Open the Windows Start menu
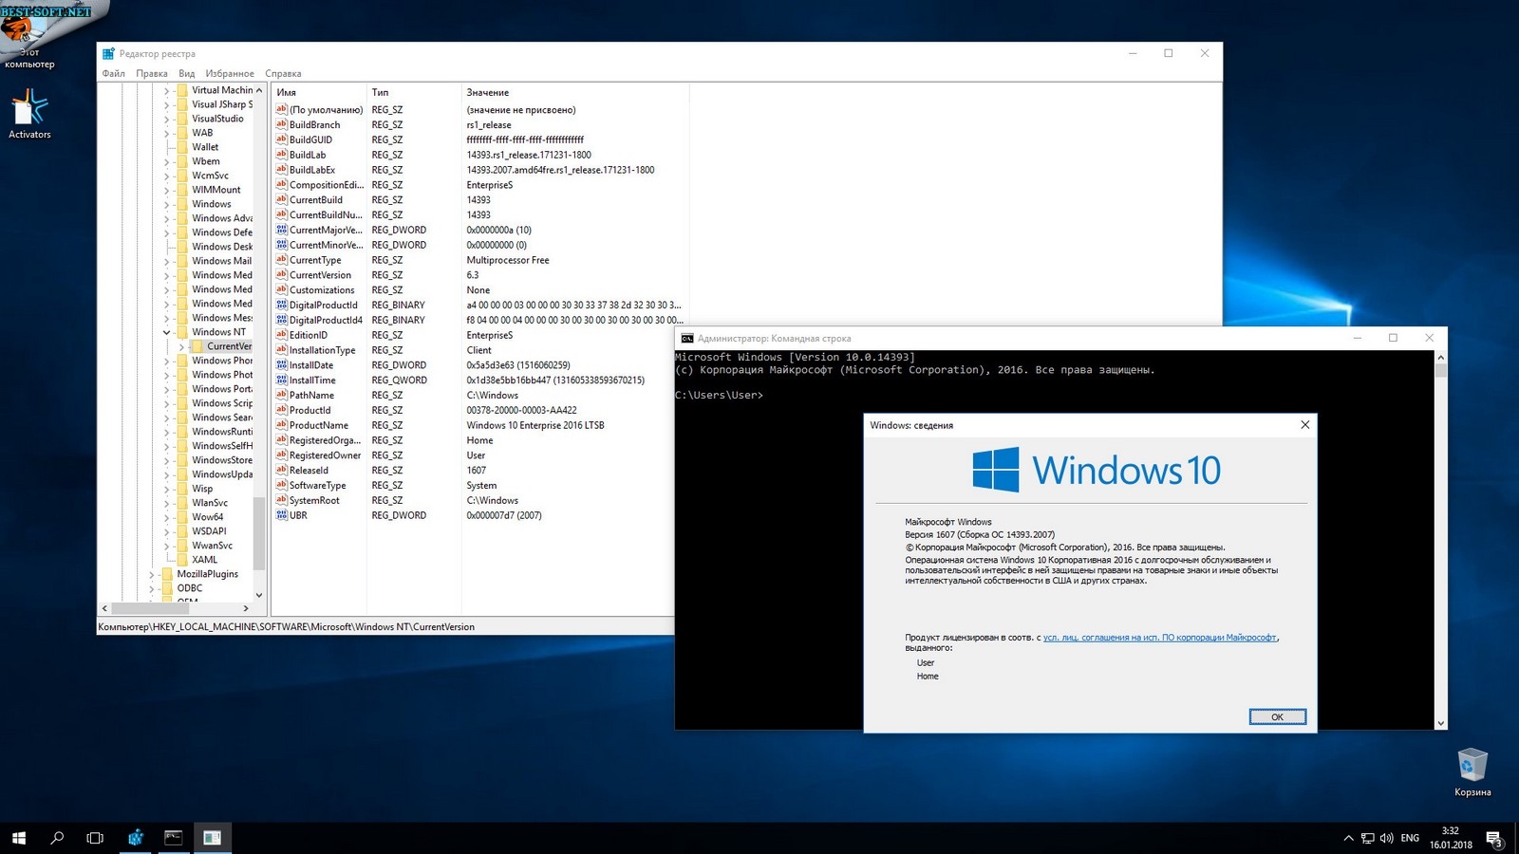The image size is (1519, 854). pyautogui.click(x=19, y=838)
